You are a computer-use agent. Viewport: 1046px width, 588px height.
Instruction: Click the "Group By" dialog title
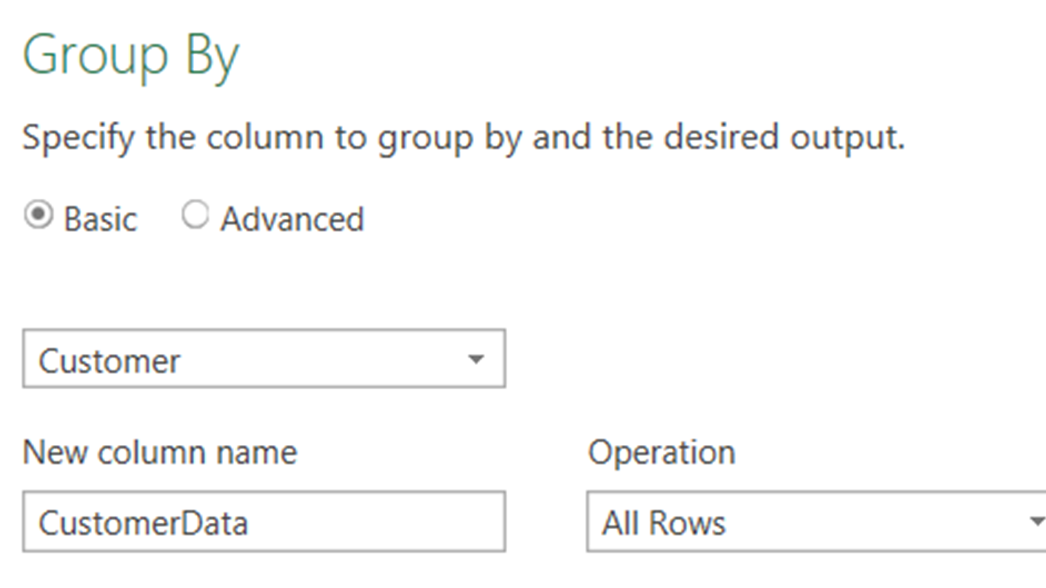[131, 56]
